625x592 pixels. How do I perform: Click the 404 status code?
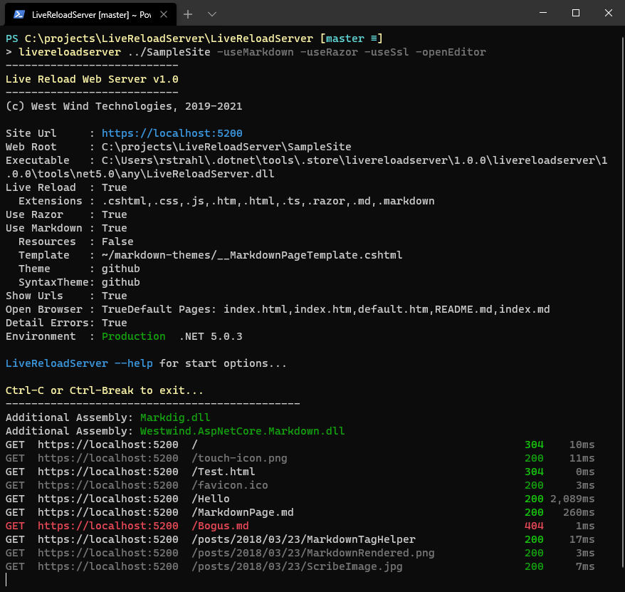[x=534, y=526]
